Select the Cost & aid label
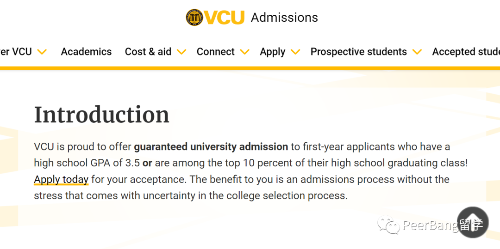Image resolution: width=500 pixels, height=249 pixels. tap(148, 52)
